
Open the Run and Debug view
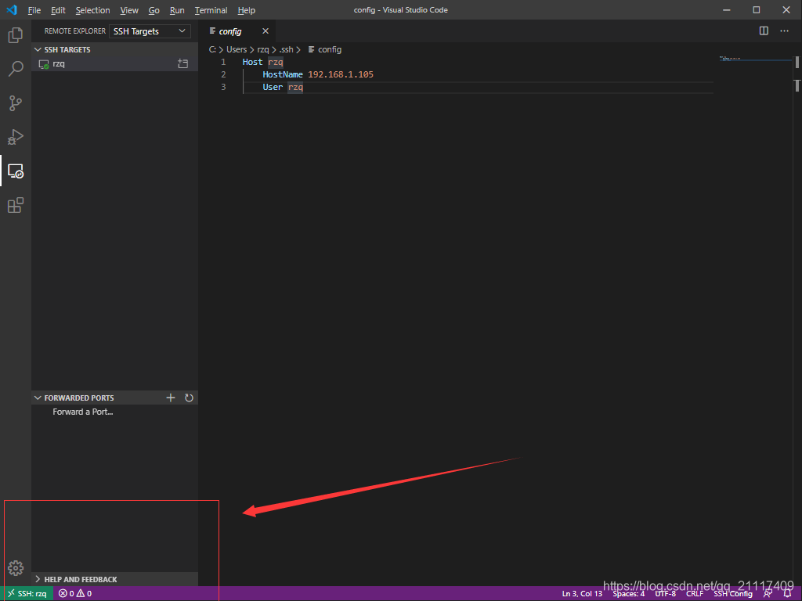tap(16, 137)
